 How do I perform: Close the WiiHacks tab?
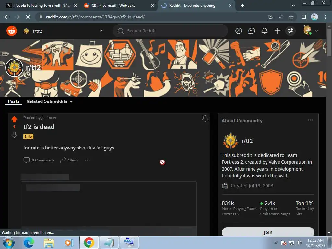click(153, 6)
